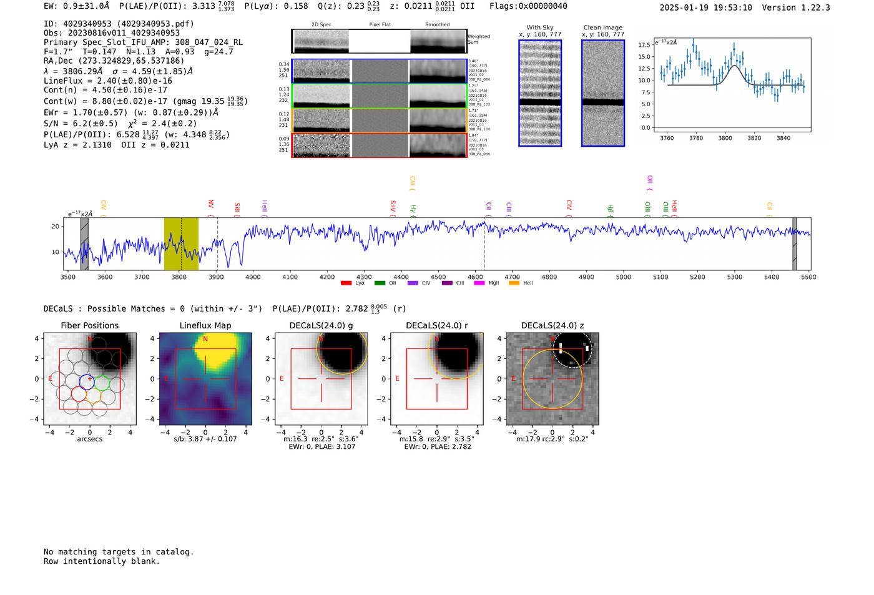
Task: Open the DECaLS(24.0) r image
Action: pyautogui.click(x=437, y=379)
